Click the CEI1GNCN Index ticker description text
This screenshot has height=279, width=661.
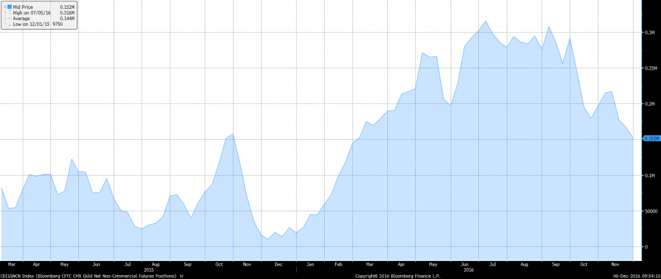pyautogui.click(x=88, y=276)
